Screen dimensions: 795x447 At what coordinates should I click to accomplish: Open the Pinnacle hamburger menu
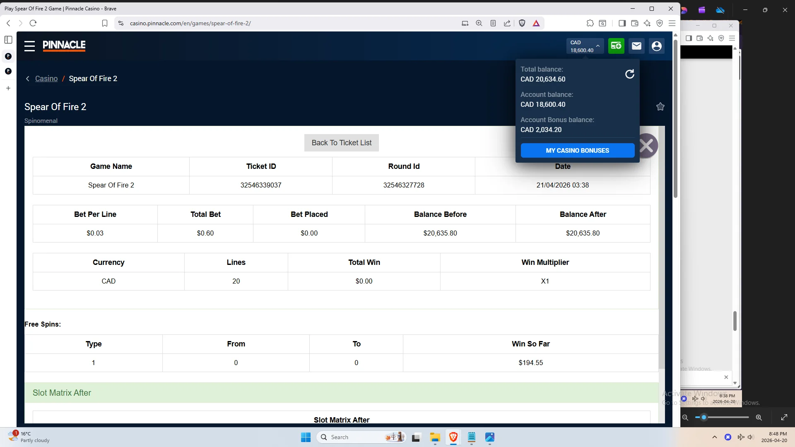point(29,46)
